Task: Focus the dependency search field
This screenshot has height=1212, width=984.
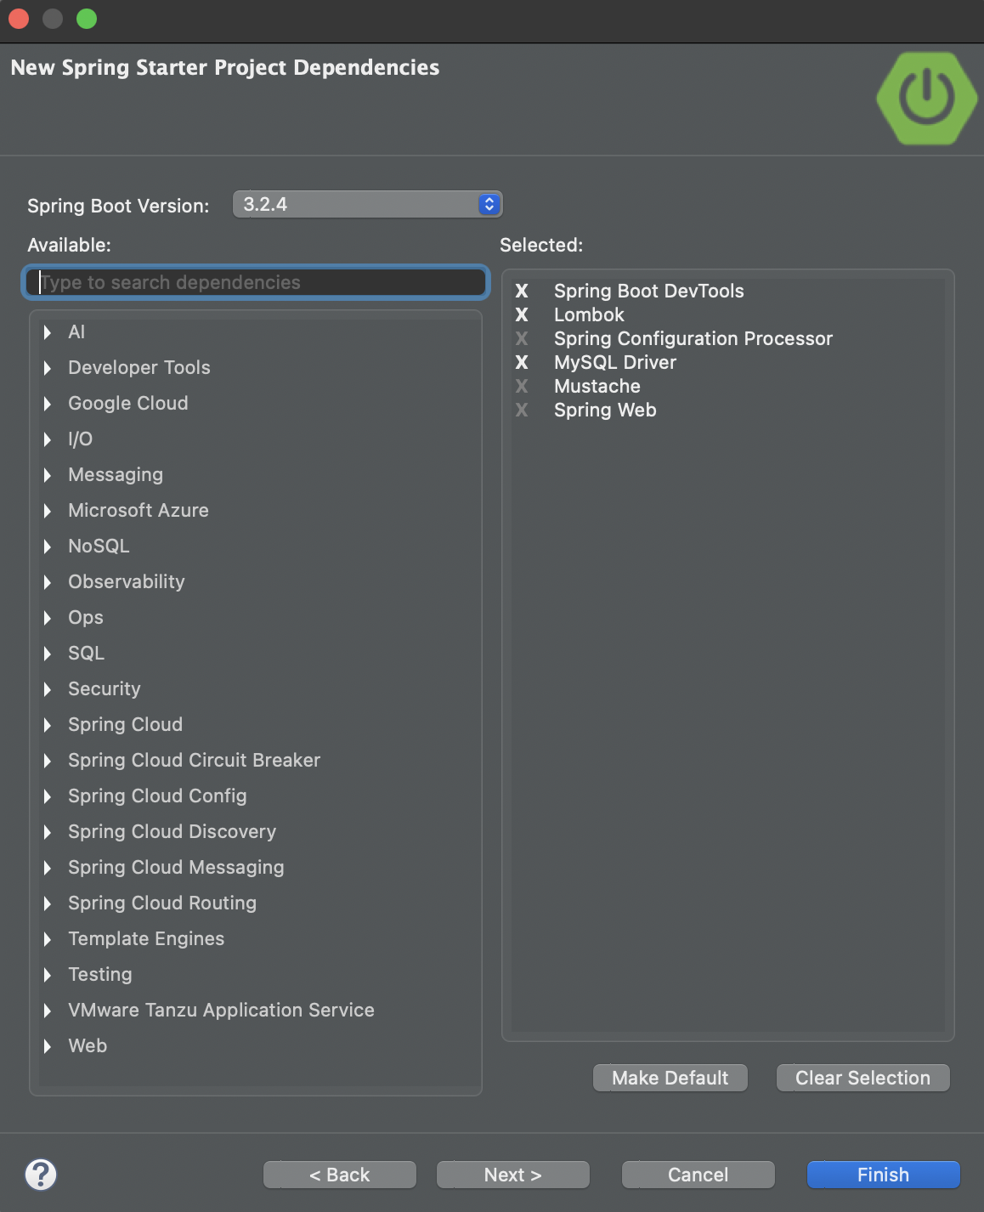Action: 255,282
